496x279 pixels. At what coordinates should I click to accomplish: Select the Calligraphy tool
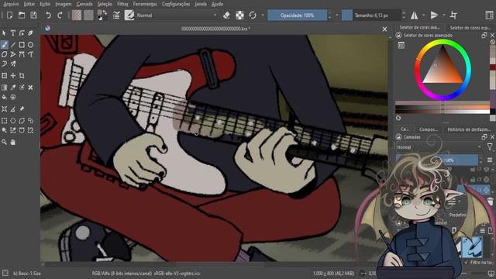tap(30, 33)
